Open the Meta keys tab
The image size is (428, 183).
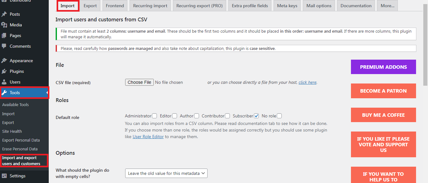click(287, 6)
